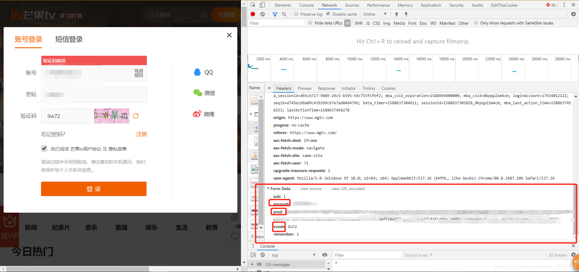Open the EditThisCookie tab
The height and width of the screenshot is (272, 579).
pyautogui.click(x=504, y=5)
